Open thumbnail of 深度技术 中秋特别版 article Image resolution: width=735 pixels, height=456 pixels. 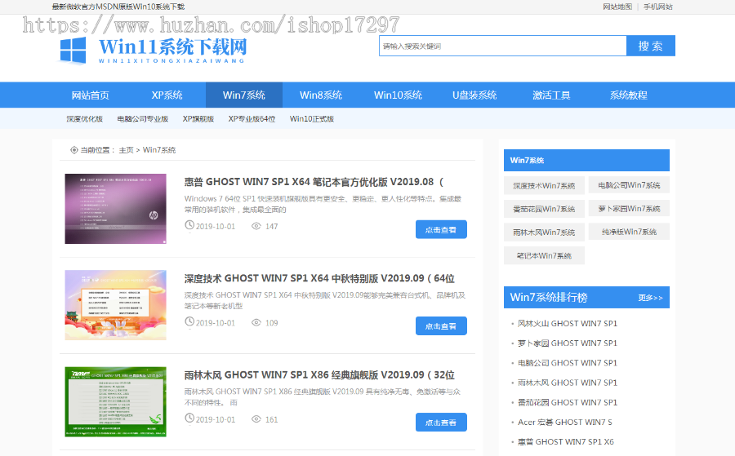click(115, 305)
